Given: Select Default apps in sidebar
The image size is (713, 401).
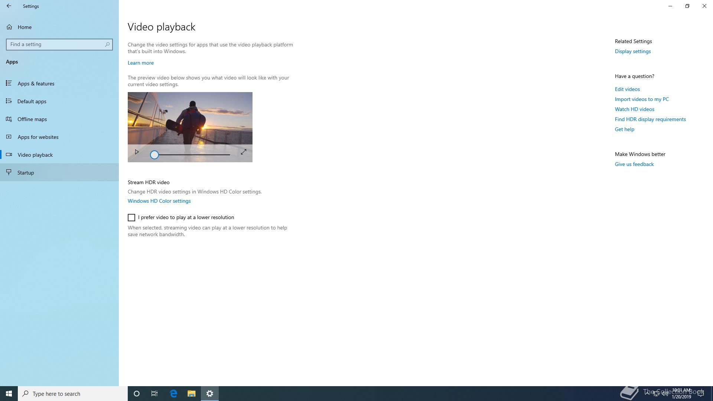Looking at the screenshot, I should (32, 101).
